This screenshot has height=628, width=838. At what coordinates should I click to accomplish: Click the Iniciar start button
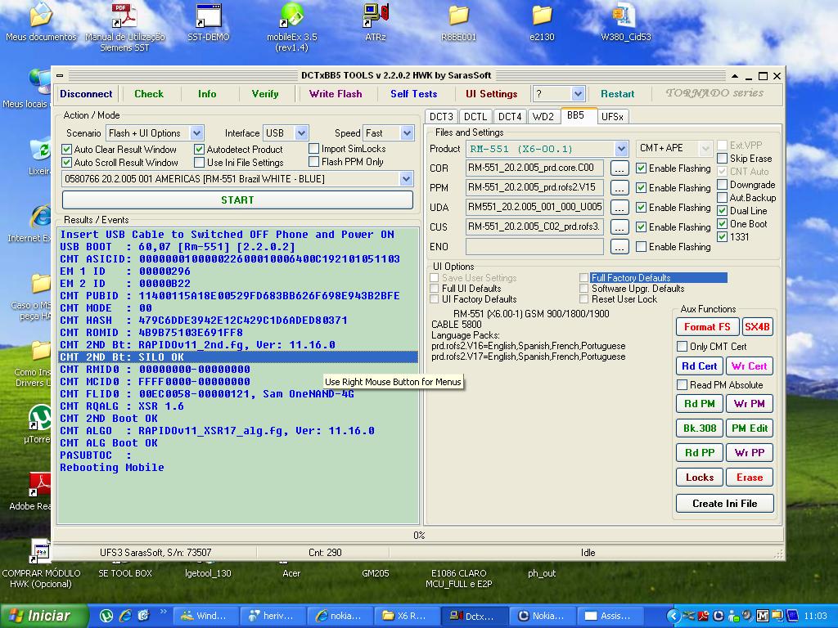pos(44,616)
